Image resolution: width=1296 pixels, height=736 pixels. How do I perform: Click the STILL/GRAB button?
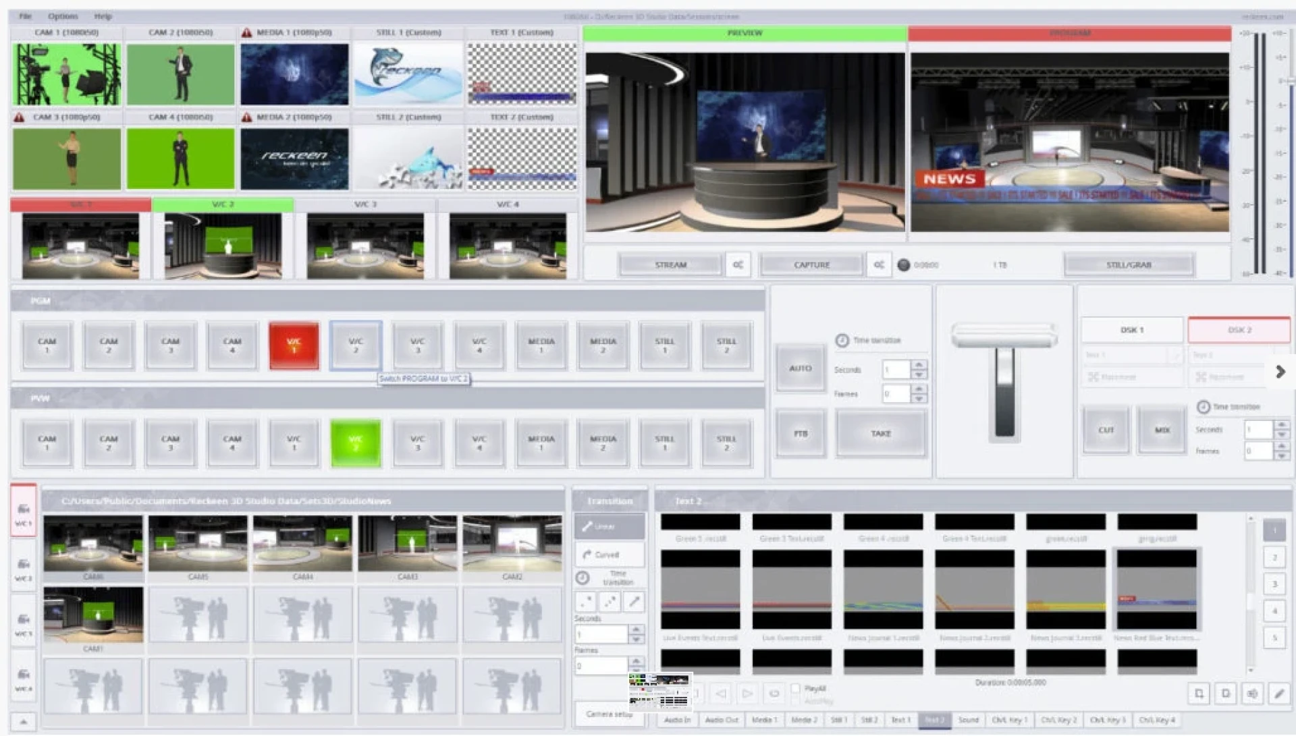point(1129,264)
